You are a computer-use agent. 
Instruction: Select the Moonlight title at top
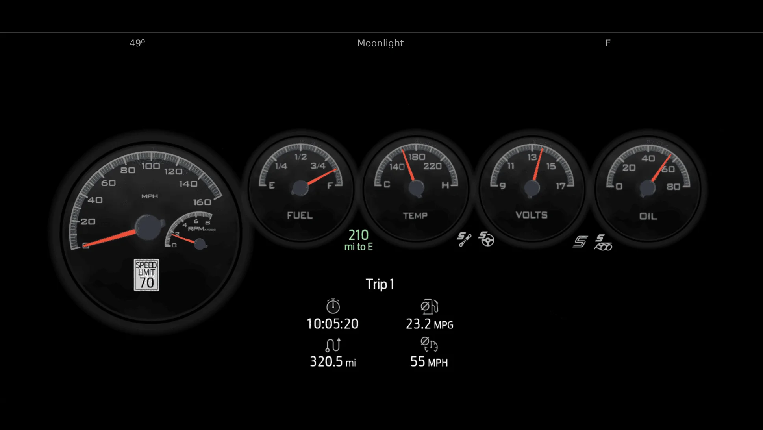380,43
